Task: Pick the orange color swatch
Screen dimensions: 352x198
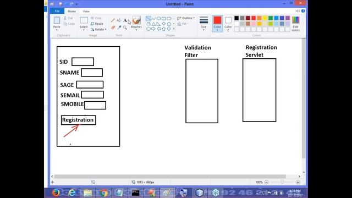Action: click(259, 18)
